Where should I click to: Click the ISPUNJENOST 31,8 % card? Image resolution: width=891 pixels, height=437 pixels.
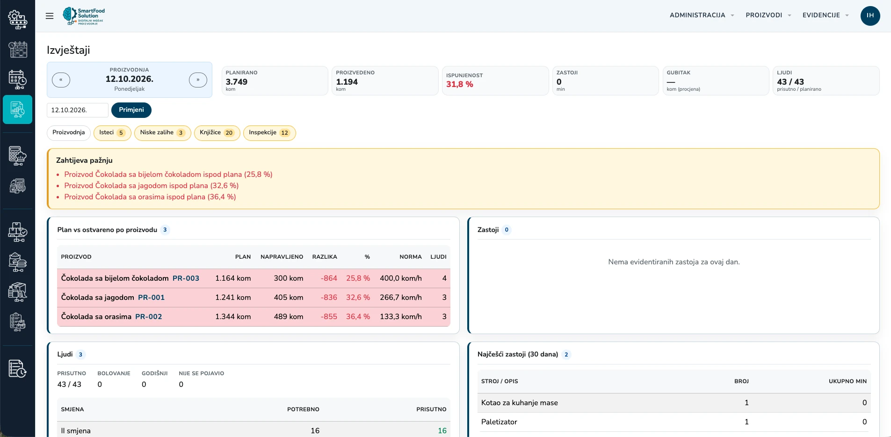click(495, 80)
